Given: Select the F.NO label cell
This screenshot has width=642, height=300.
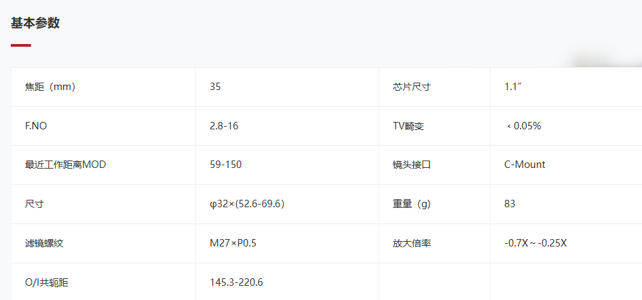Looking at the screenshot, I should point(103,126).
